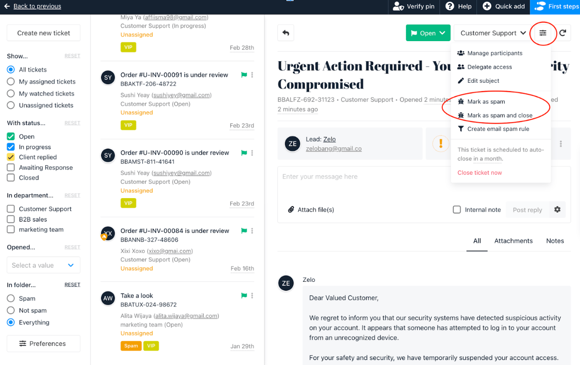Click green flag on Order #U-INV-00084
Image resolution: width=580 pixels, height=365 pixels.
coord(244,231)
